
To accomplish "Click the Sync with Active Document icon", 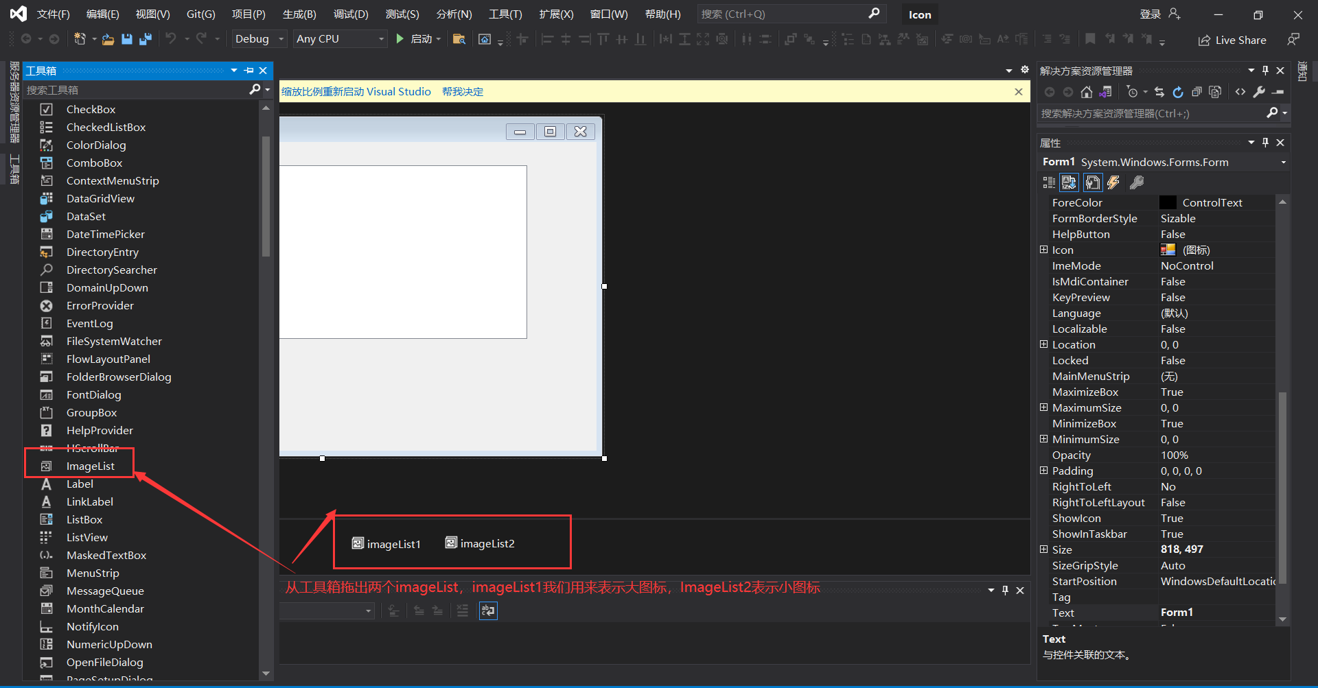I will pos(1159,92).
